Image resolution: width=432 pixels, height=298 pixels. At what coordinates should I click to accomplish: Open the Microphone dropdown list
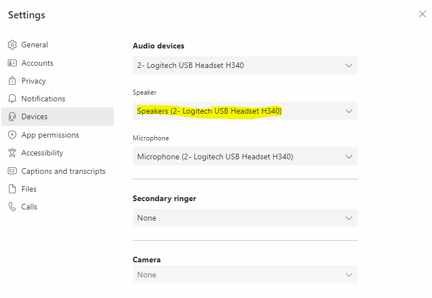tap(245, 157)
